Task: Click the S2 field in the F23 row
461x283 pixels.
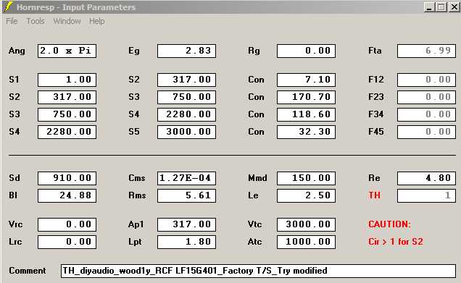Action: click(67, 97)
